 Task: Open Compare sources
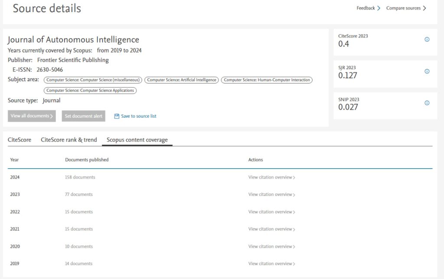click(406, 8)
